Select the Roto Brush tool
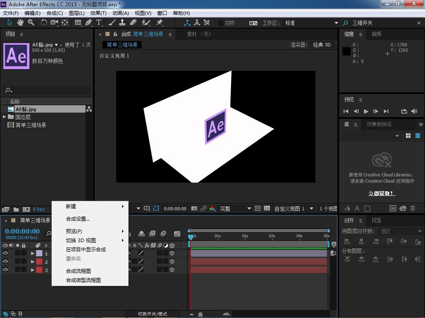425x318 pixels. pyautogui.click(x=146, y=23)
